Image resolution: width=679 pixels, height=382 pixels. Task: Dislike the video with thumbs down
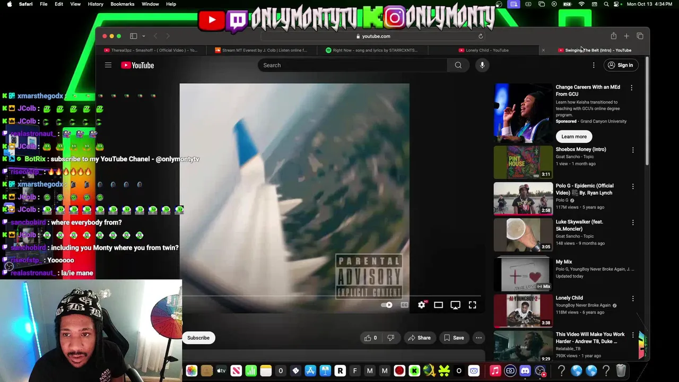(x=391, y=338)
